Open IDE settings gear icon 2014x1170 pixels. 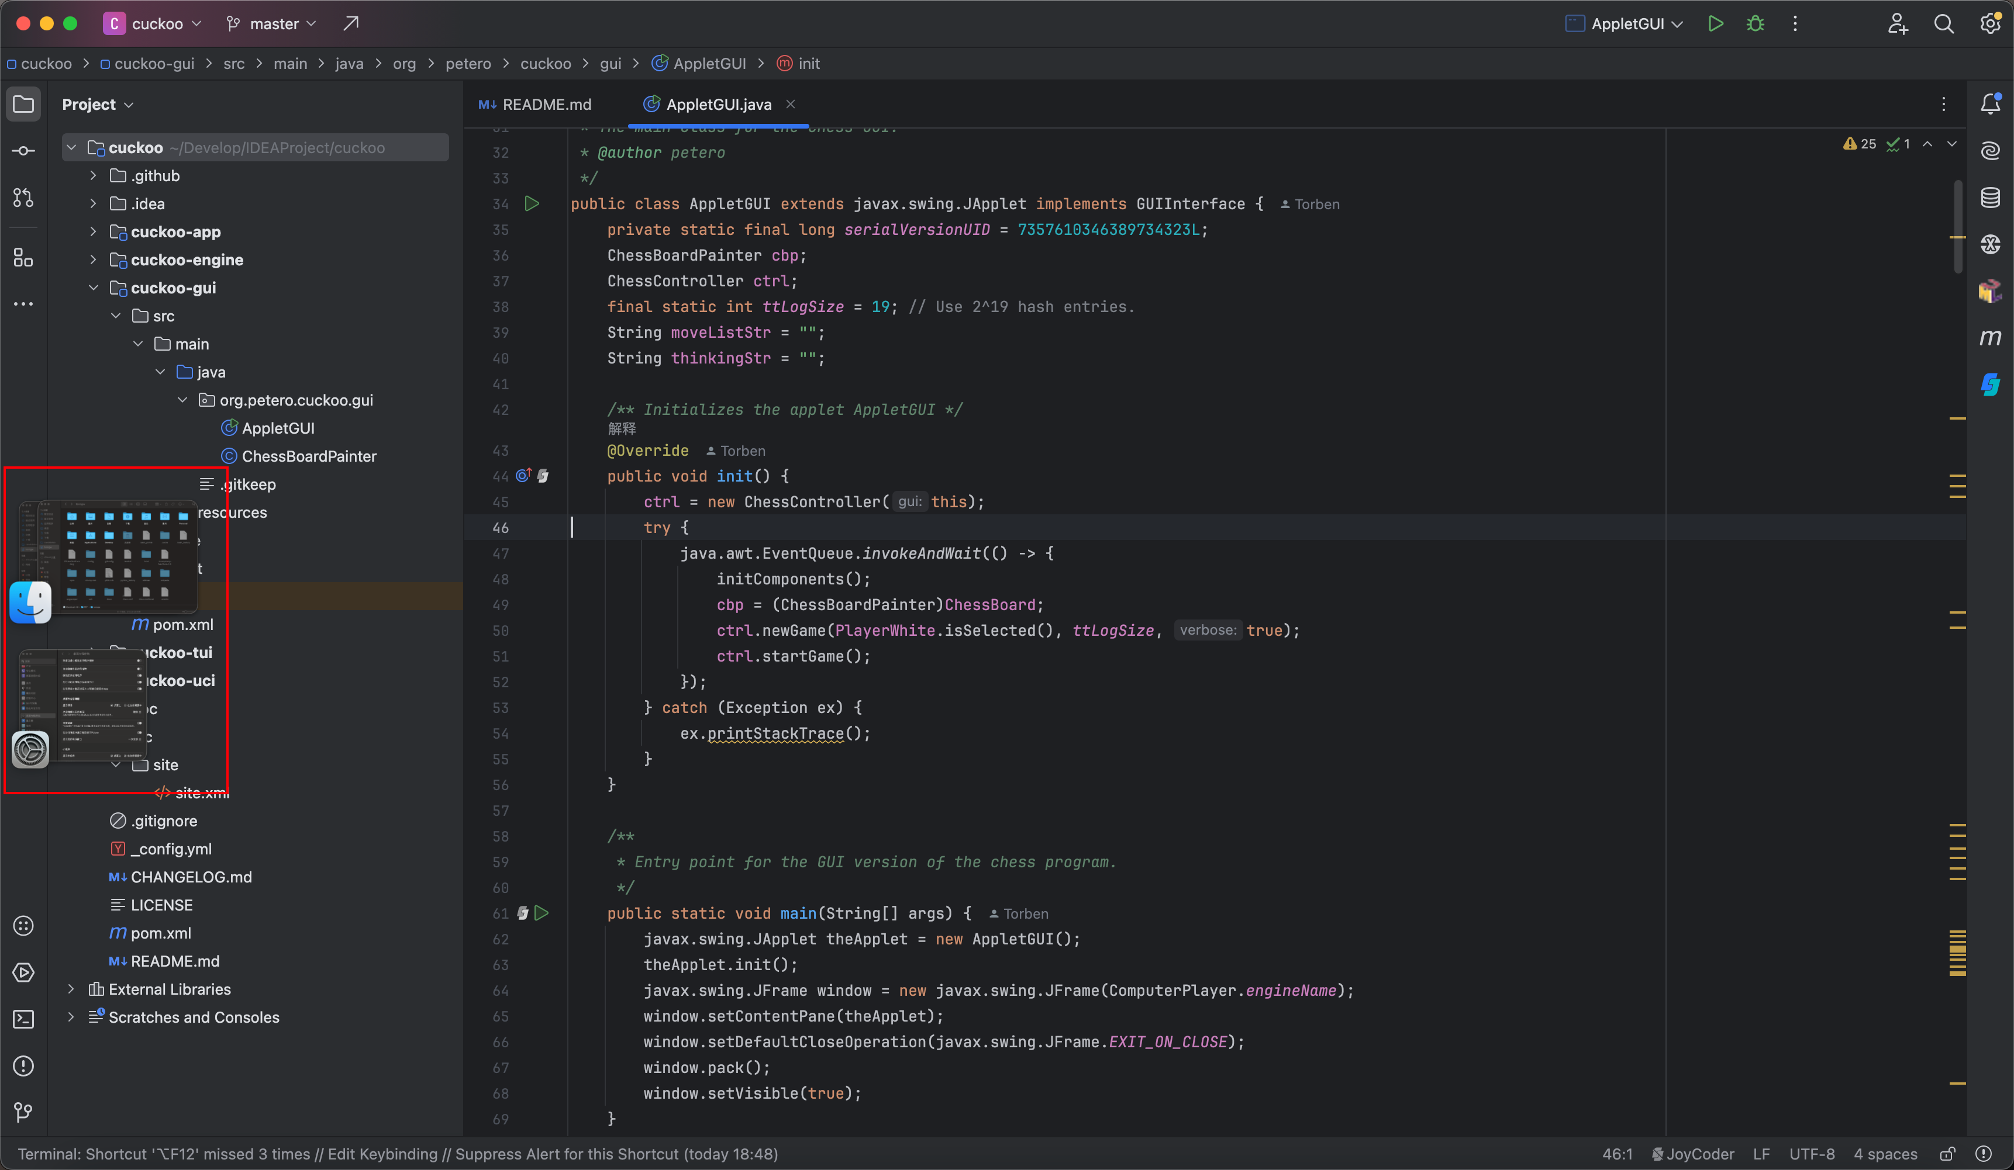coord(1990,23)
